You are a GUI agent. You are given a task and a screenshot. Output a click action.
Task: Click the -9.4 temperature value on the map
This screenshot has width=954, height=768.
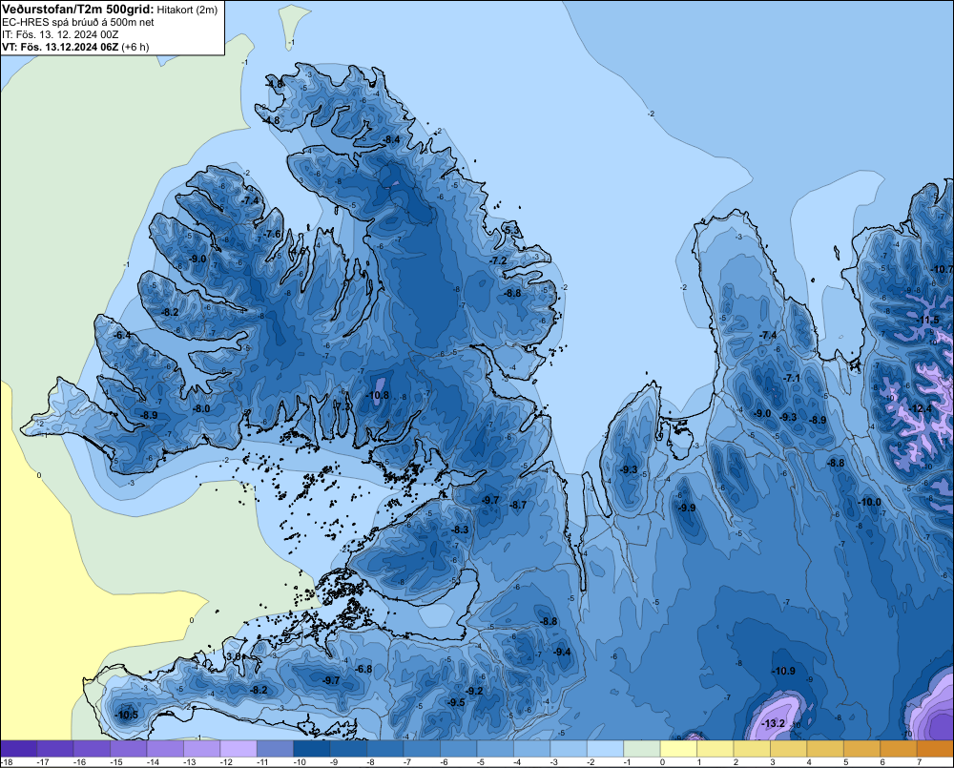(x=562, y=653)
